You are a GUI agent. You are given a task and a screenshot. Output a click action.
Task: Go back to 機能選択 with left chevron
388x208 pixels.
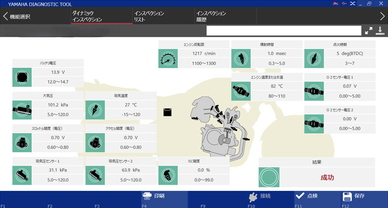pyautogui.click(x=6, y=16)
